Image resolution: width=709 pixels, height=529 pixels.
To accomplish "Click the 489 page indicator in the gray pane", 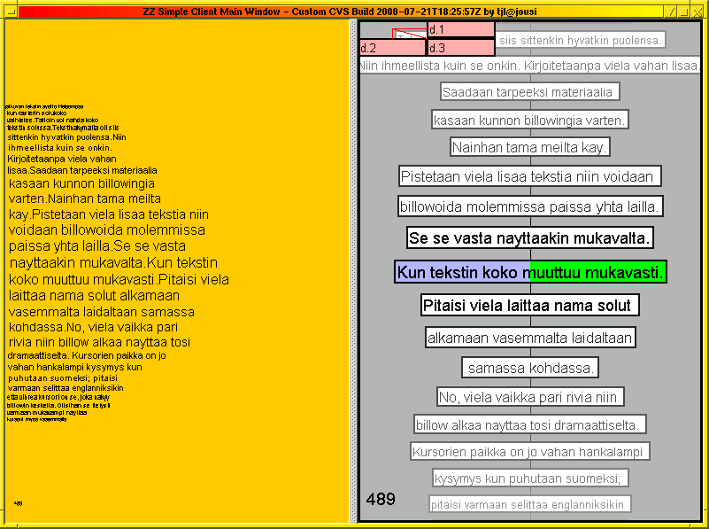I will [x=381, y=499].
